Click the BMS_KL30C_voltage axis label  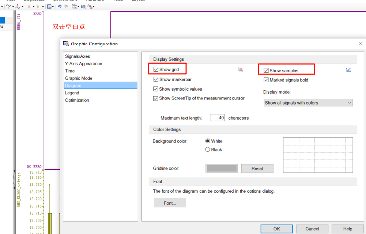click(x=19, y=190)
